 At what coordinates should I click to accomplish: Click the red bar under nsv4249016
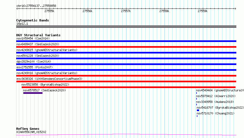(126, 76)
